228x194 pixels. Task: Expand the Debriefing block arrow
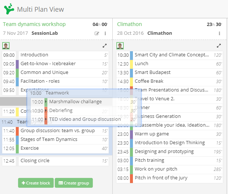point(46,111)
